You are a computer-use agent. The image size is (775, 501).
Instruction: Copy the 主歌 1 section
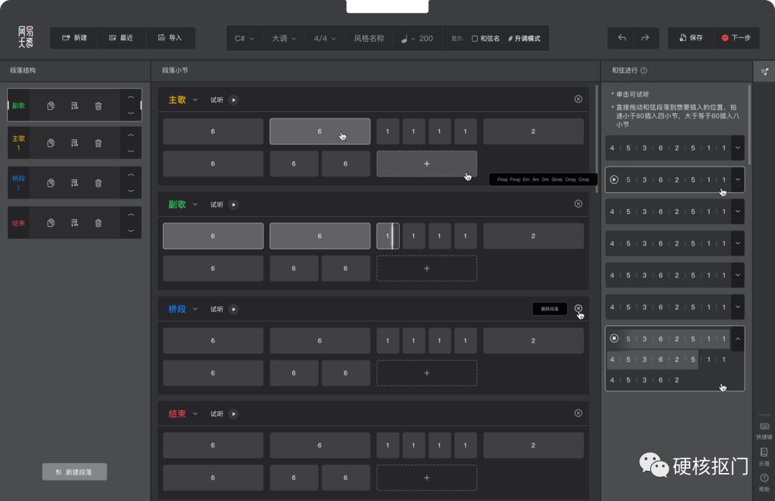(x=50, y=143)
